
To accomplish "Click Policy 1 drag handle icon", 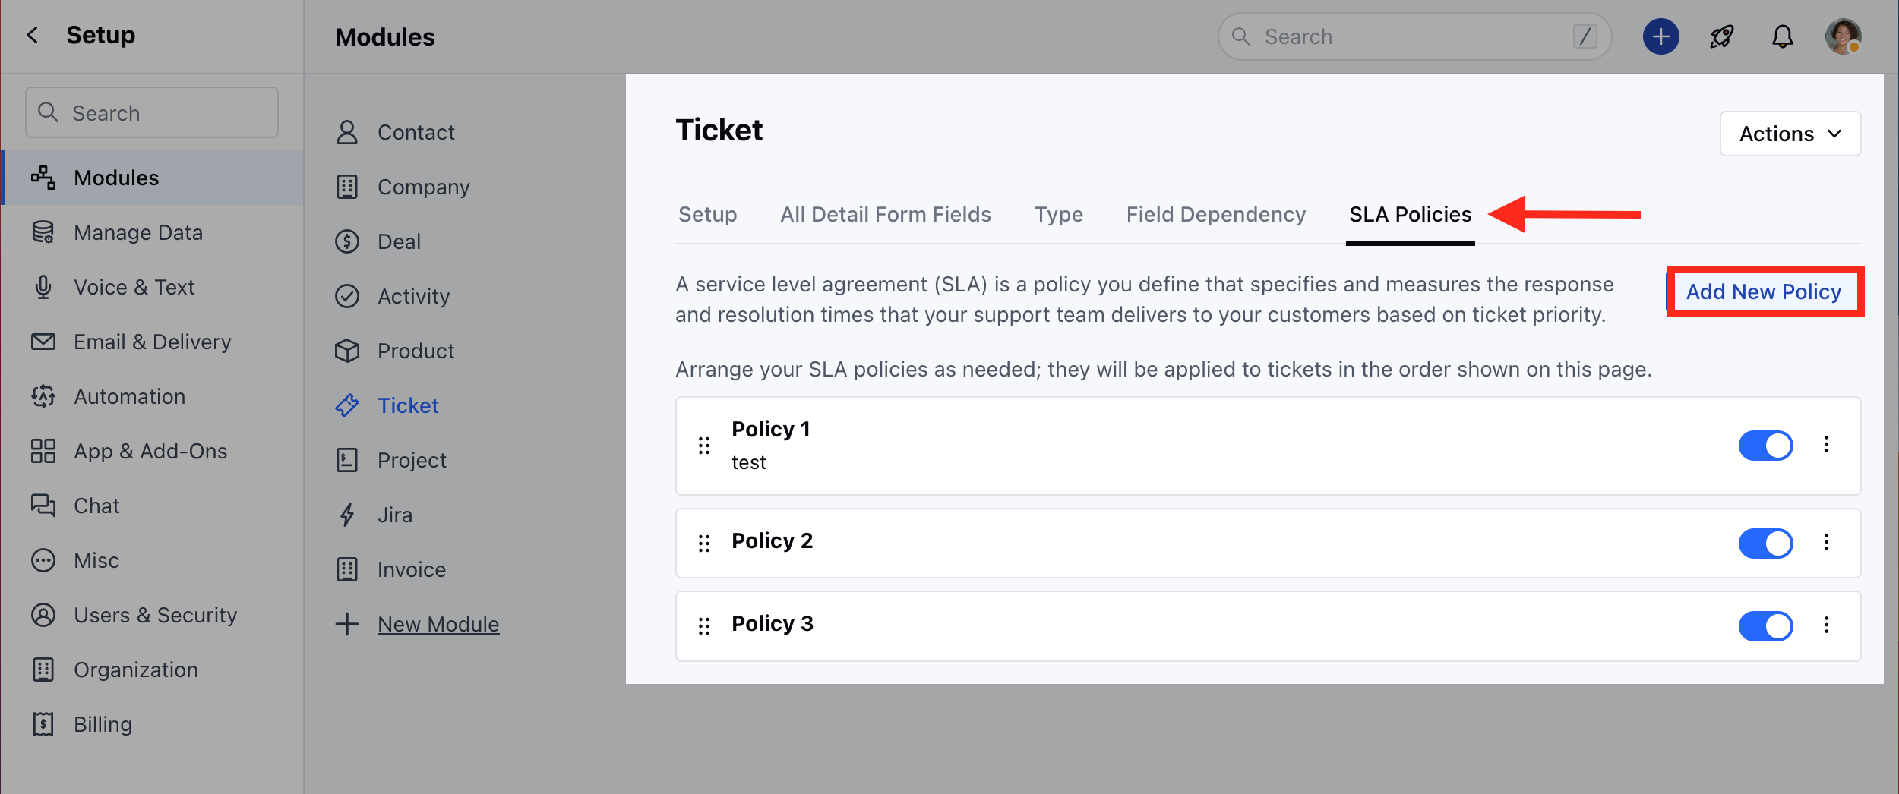I will (704, 446).
